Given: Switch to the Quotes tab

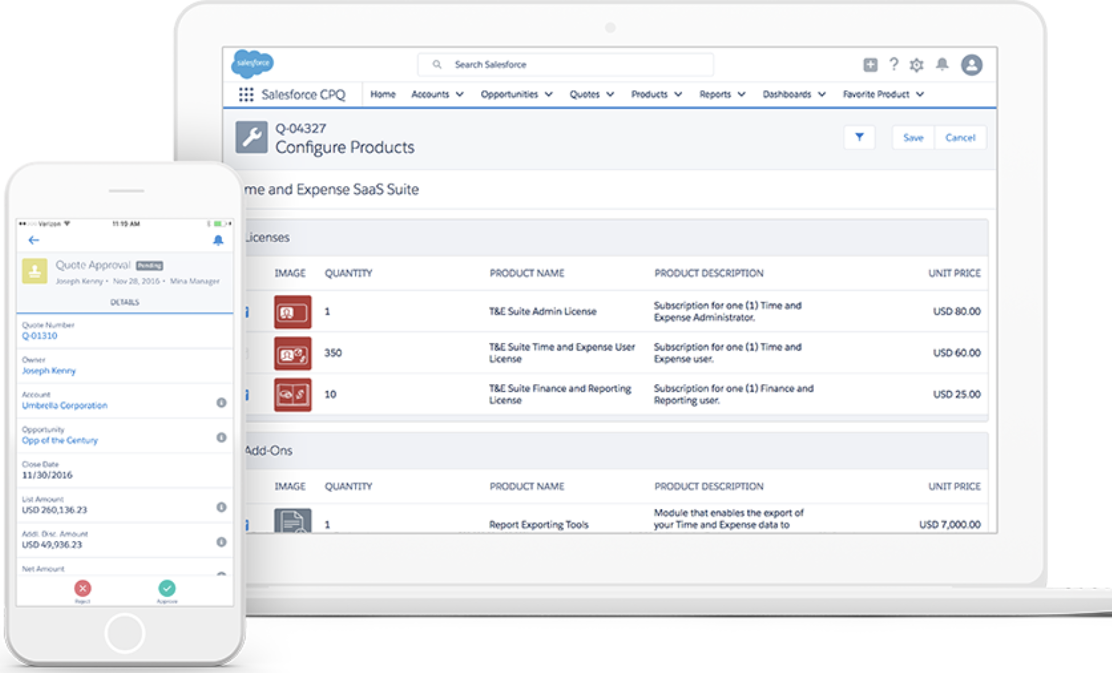Looking at the screenshot, I should (584, 94).
